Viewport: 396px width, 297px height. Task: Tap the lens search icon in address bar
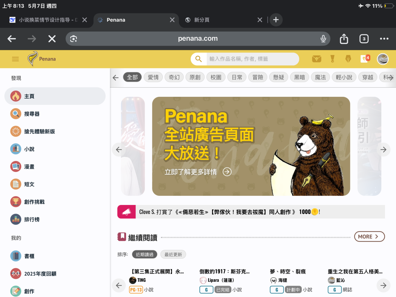click(x=73, y=39)
